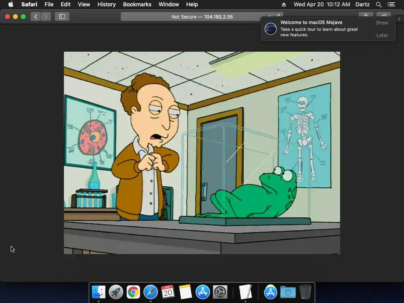Open Notes from the Dock

185,292
